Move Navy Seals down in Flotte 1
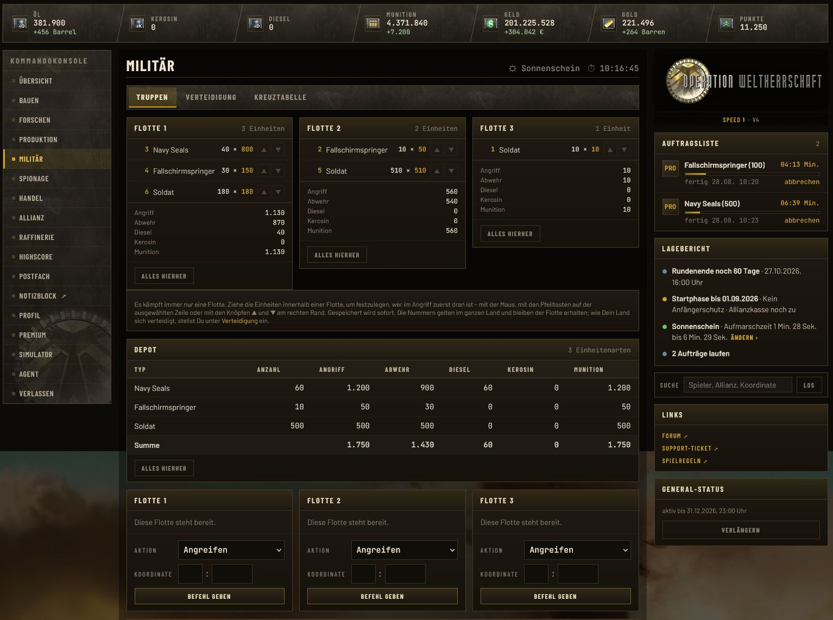This screenshot has height=620, width=833. point(278,149)
